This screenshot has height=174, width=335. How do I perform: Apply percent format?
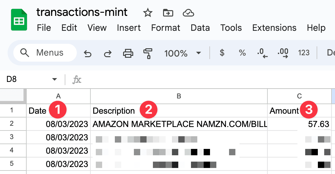(242, 53)
